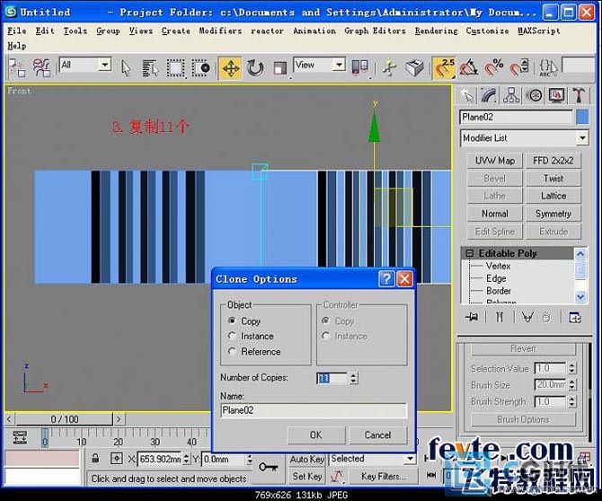Open the selection filter All dropdown
This screenshot has width=602, height=501.
tap(104, 65)
